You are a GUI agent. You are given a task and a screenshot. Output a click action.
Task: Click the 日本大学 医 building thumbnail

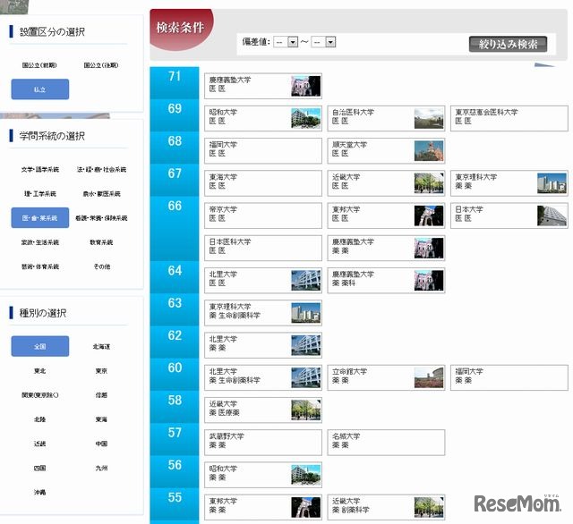click(x=552, y=216)
